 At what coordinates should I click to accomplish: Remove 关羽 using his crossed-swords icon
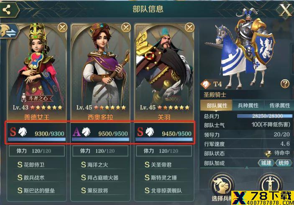point(189,28)
